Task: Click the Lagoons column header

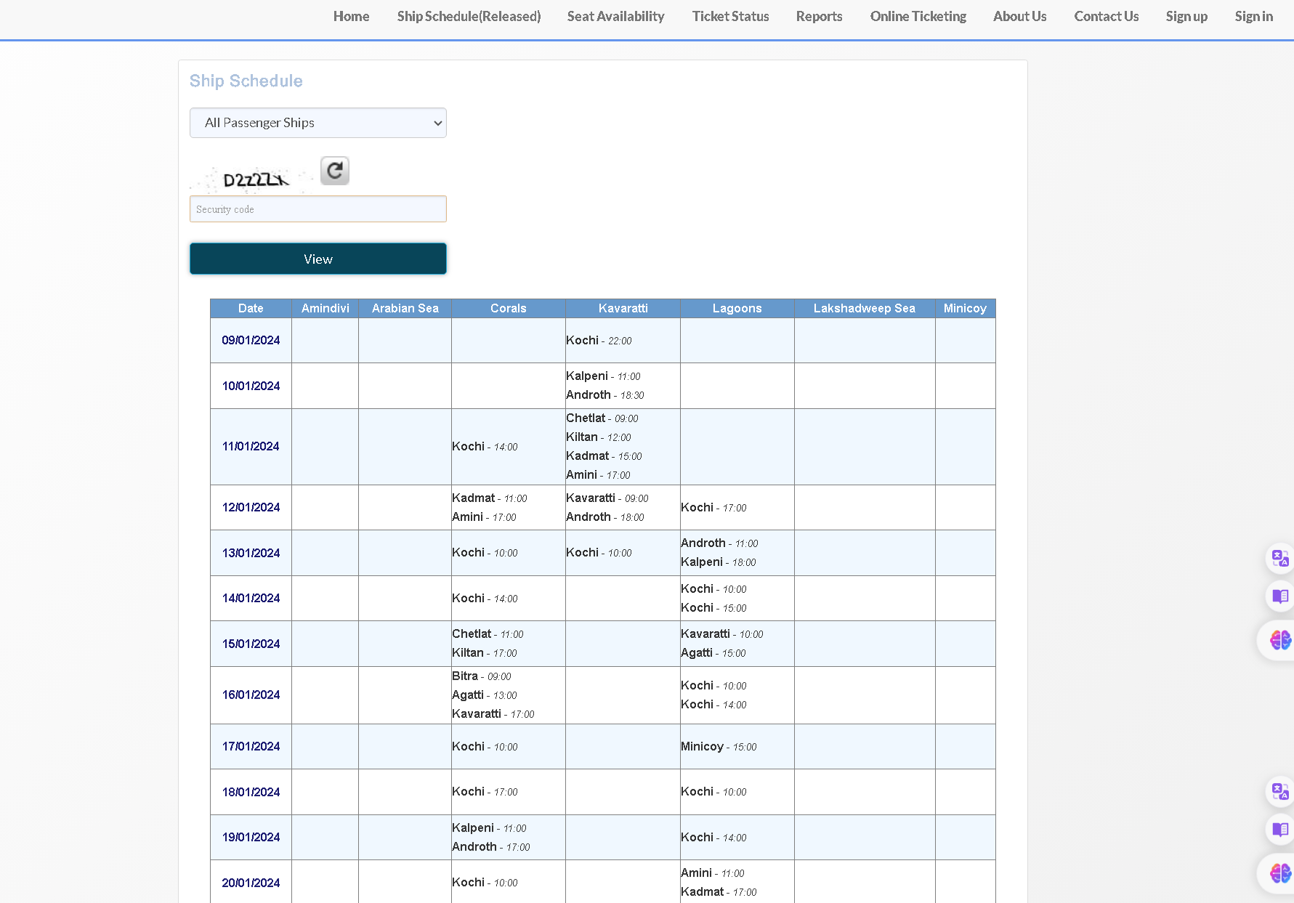Action: pos(737,308)
